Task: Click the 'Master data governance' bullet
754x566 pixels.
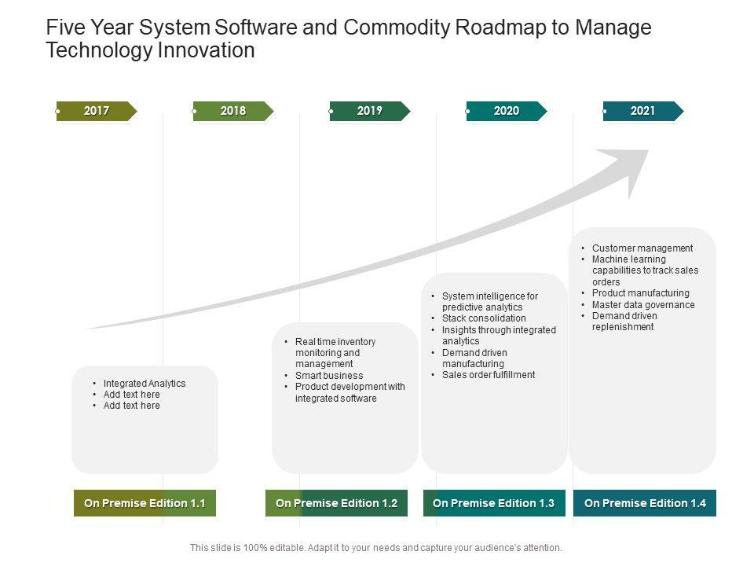Action: 643,305
